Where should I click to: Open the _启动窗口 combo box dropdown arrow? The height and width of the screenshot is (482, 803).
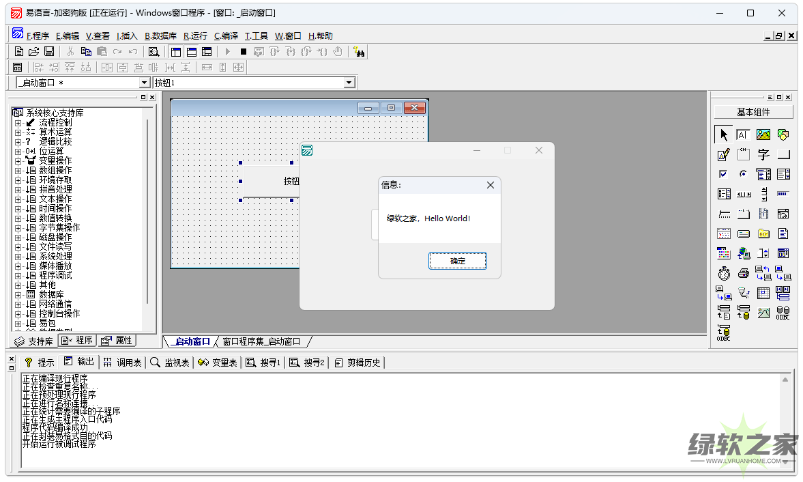[x=144, y=83]
